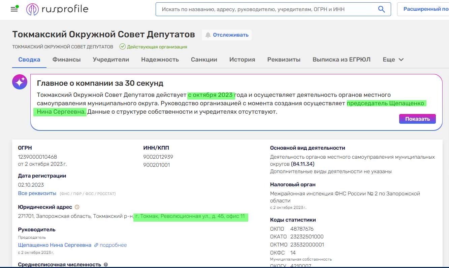Click the search input field

(269, 9)
